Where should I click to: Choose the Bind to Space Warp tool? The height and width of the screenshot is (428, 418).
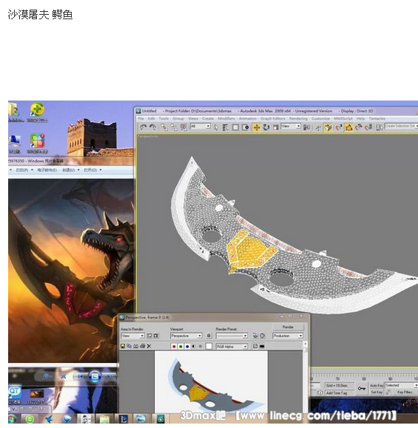click(x=183, y=127)
